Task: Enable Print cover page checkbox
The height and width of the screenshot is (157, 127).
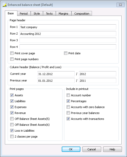Action: click(x=12, y=53)
